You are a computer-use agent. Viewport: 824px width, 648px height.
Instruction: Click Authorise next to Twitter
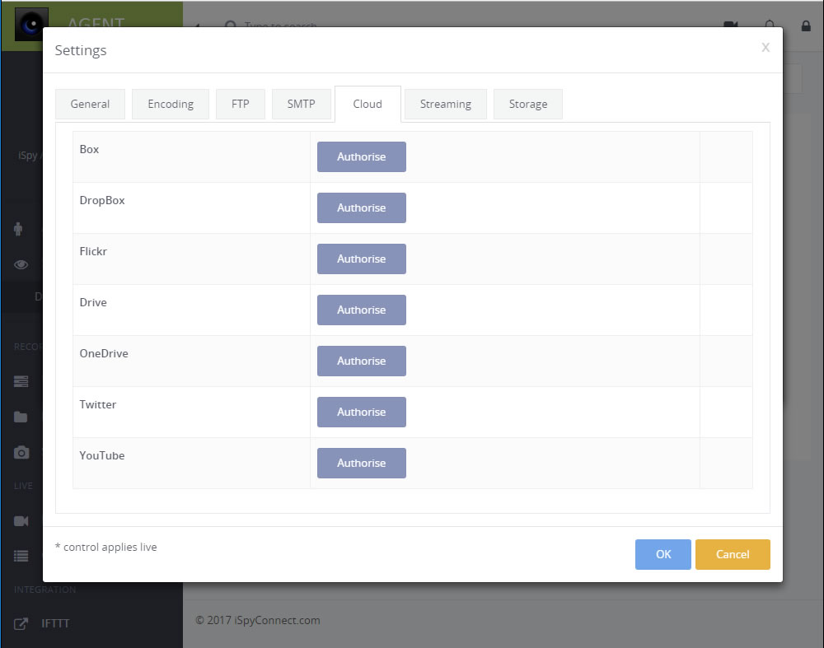(x=362, y=412)
